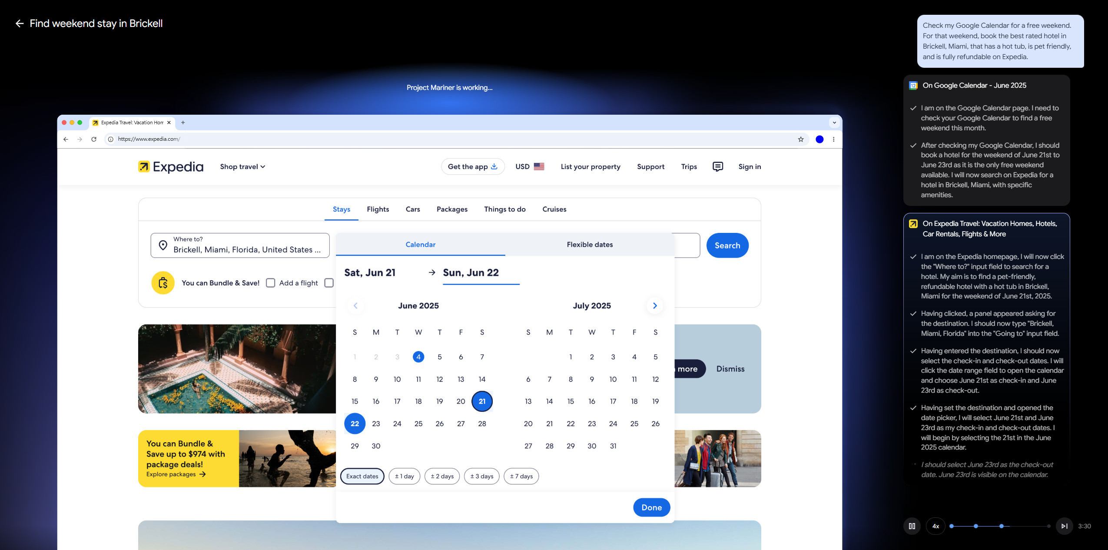Click the site info icon in address bar
The width and height of the screenshot is (1108, 550).
(x=111, y=139)
